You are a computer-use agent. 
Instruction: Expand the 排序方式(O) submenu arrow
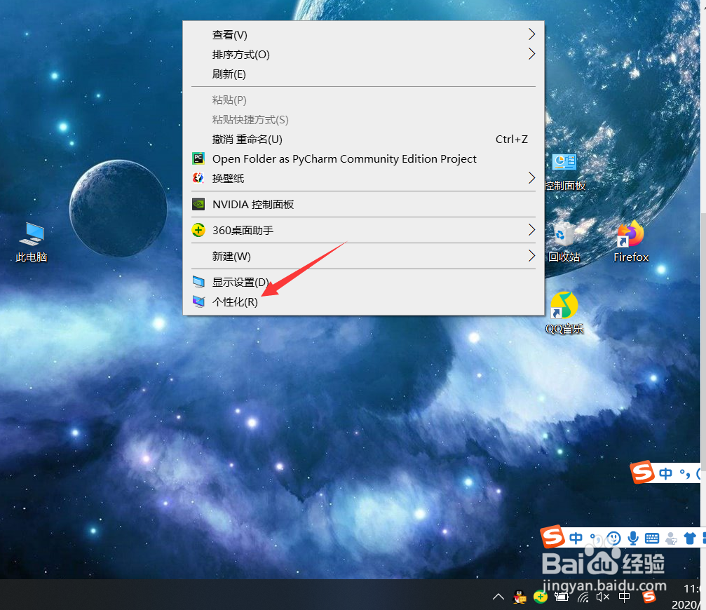(531, 54)
